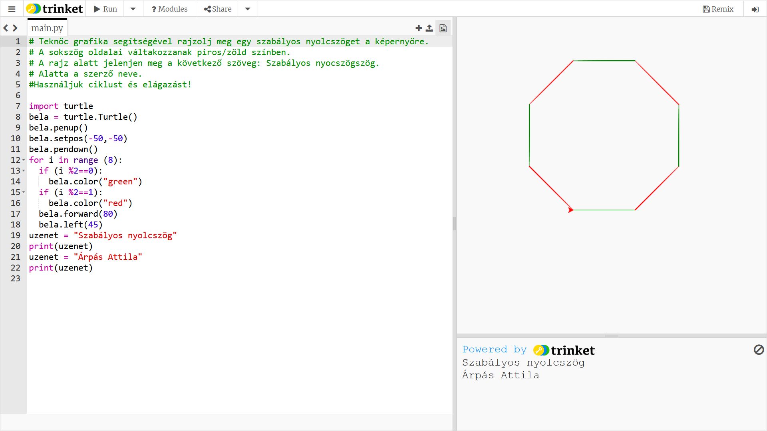The image size is (767, 431).
Task: Go to previous file tab arrow
Action: pyautogui.click(x=6, y=28)
